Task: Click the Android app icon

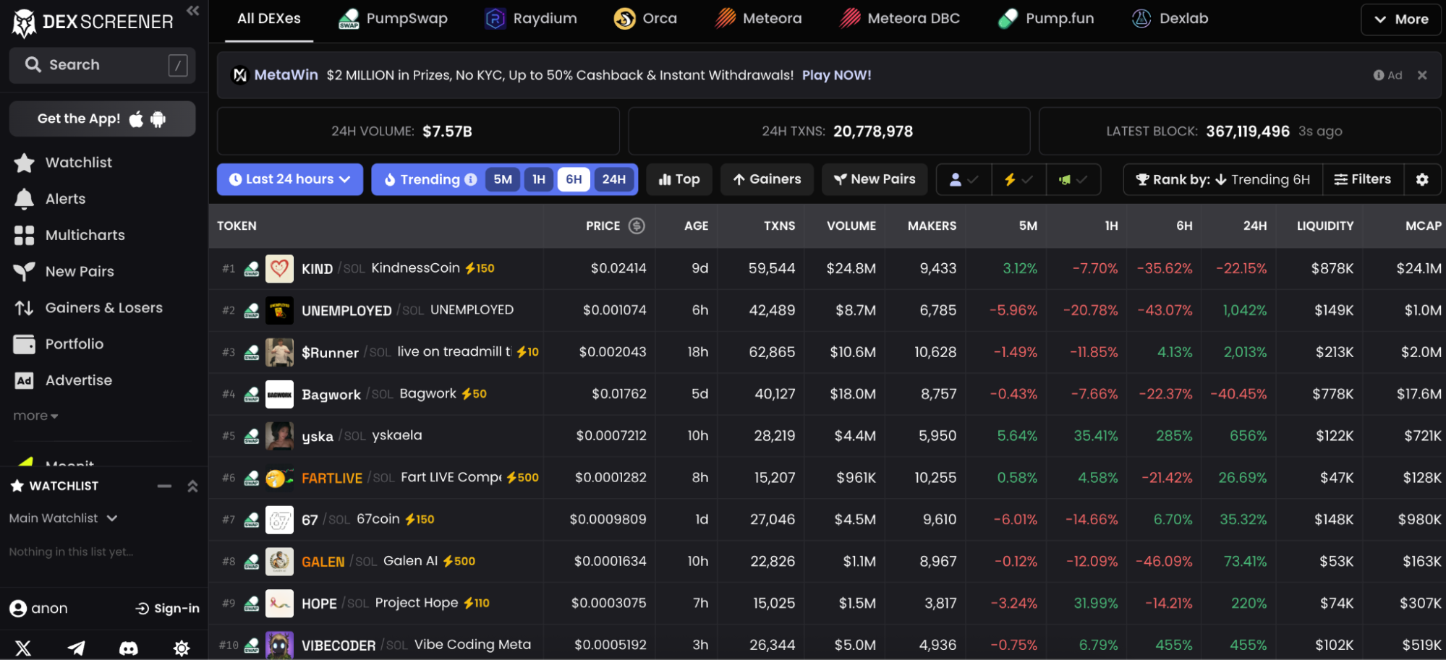Action: pos(158,119)
